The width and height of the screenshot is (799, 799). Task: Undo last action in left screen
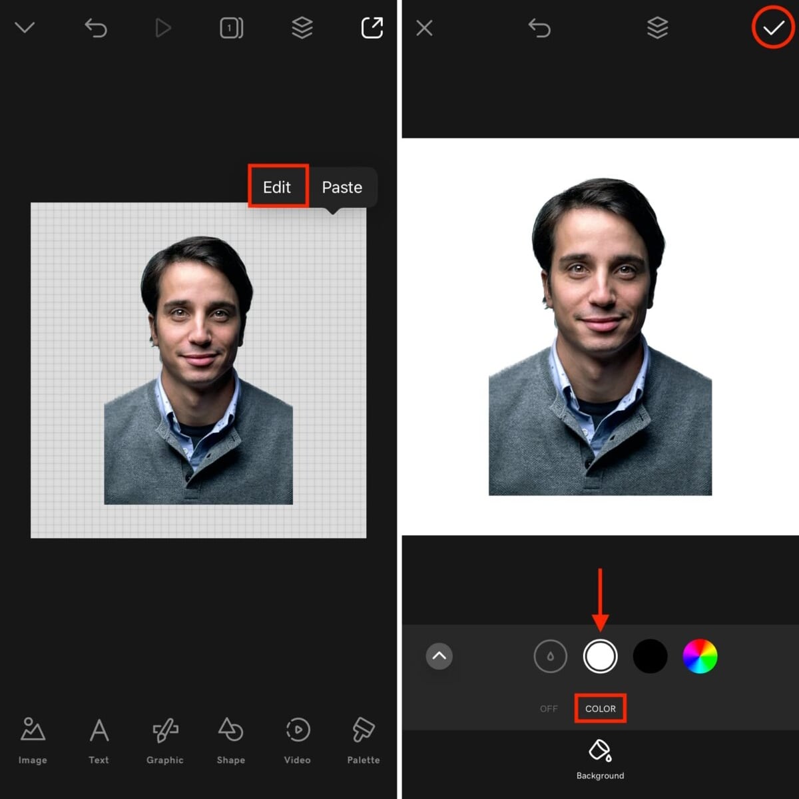pos(96,28)
